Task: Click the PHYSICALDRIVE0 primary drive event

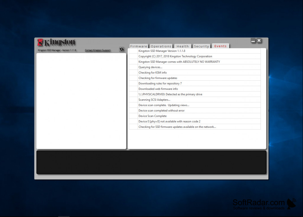Action: click(195, 94)
